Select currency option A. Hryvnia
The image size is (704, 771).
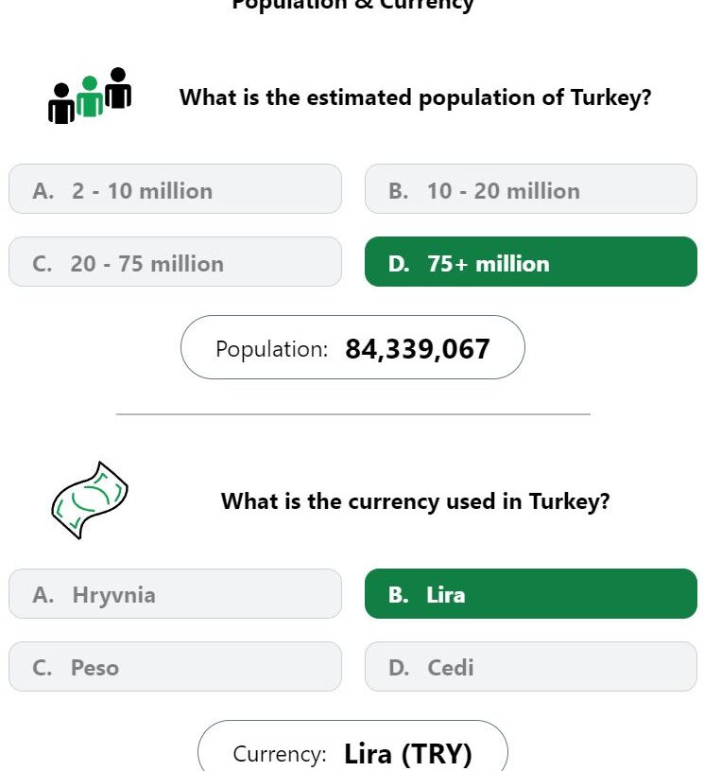point(175,593)
